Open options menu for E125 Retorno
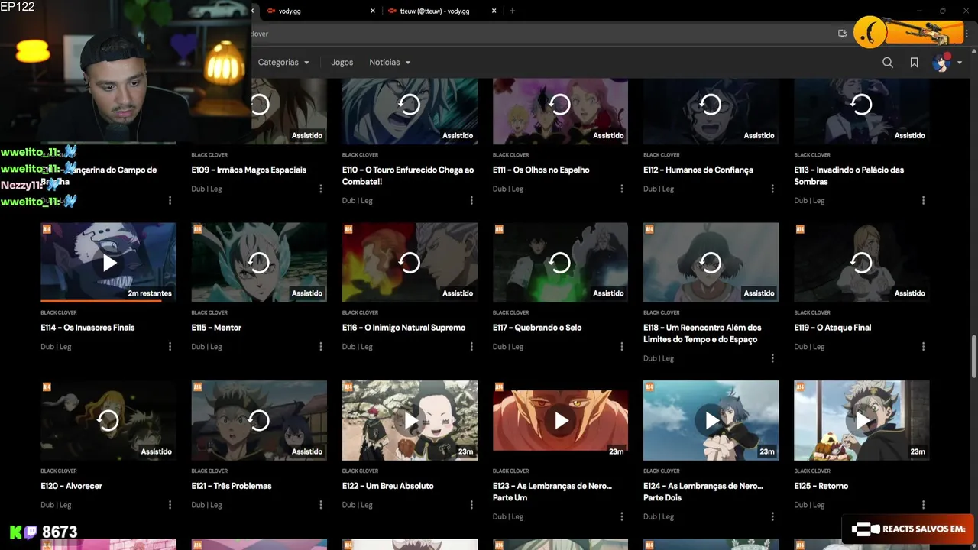Image resolution: width=978 pixels, height=550 pixels. tap(923, 505)
